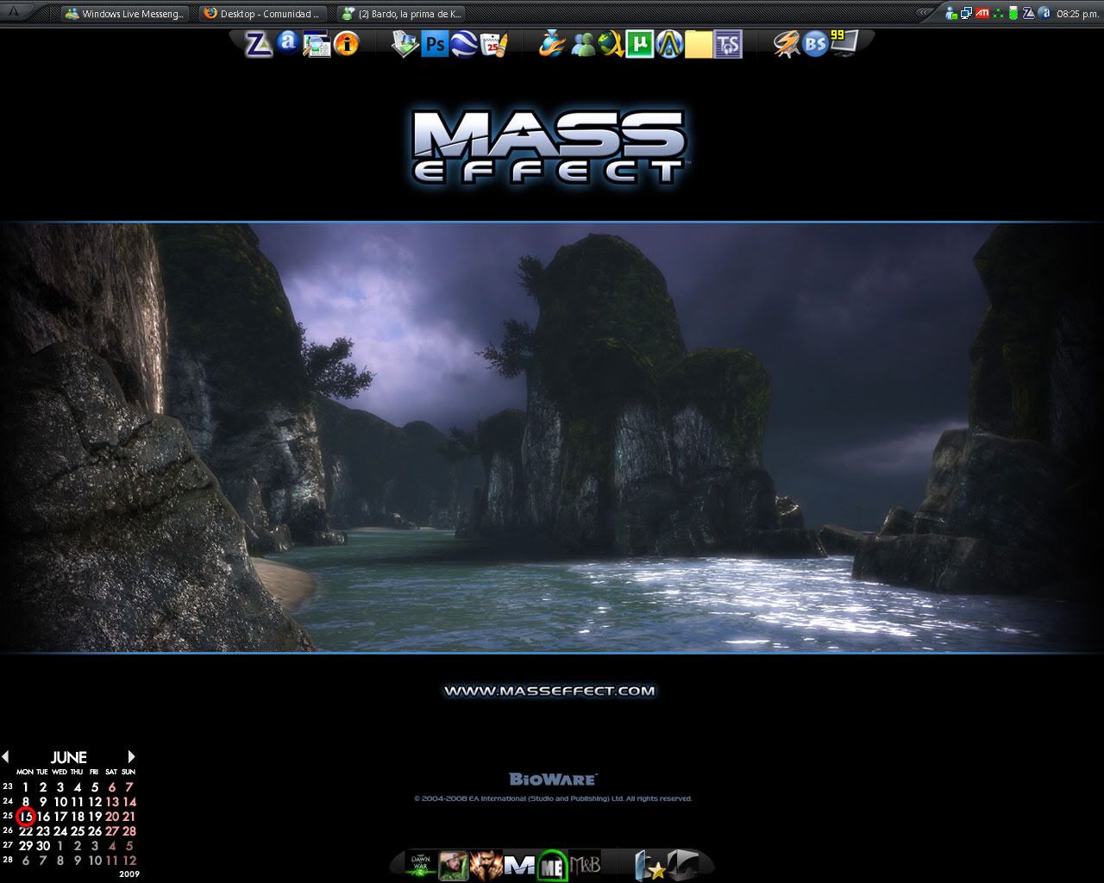
Task: Select June 30 in the calendar
Action: click(43, 846)
